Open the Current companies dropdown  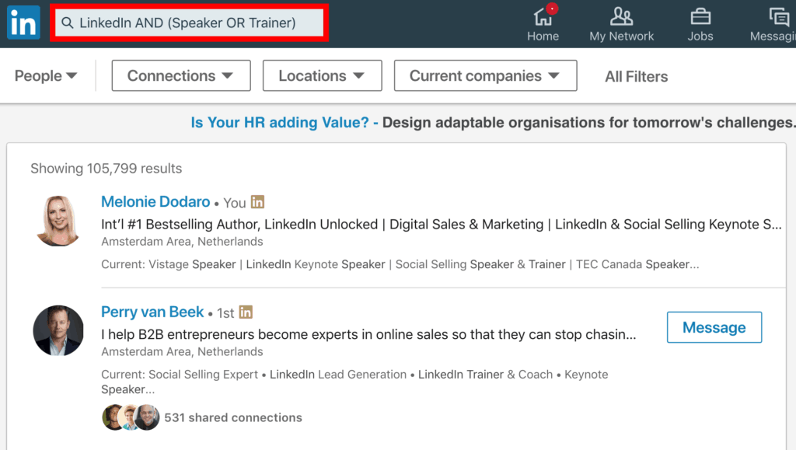[485, 76]
